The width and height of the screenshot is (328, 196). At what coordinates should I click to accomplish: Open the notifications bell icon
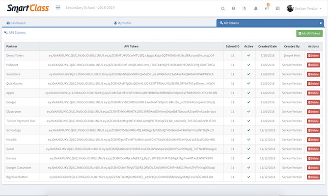tap(256, 8)
